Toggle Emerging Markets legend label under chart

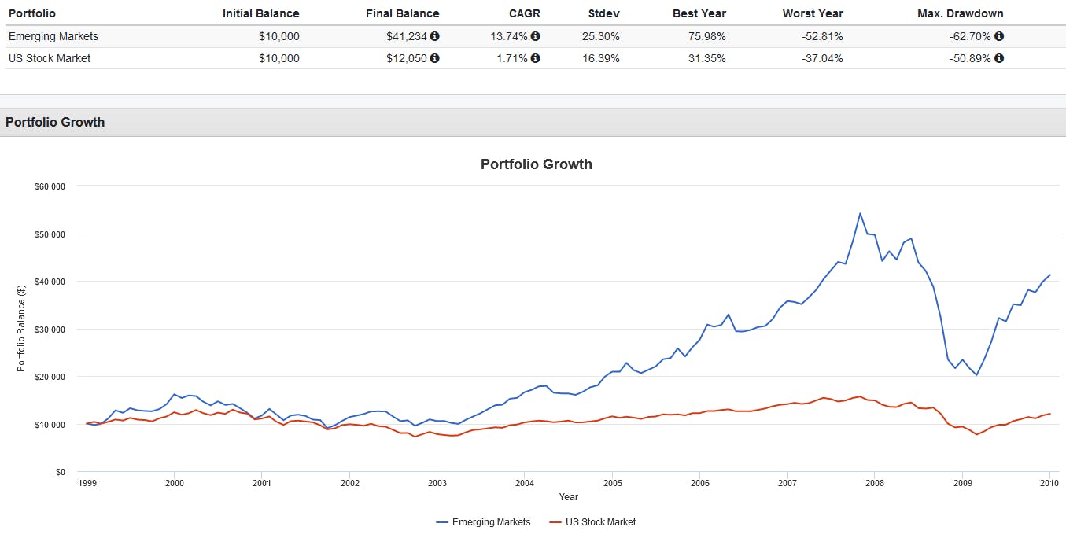point(492,522)
